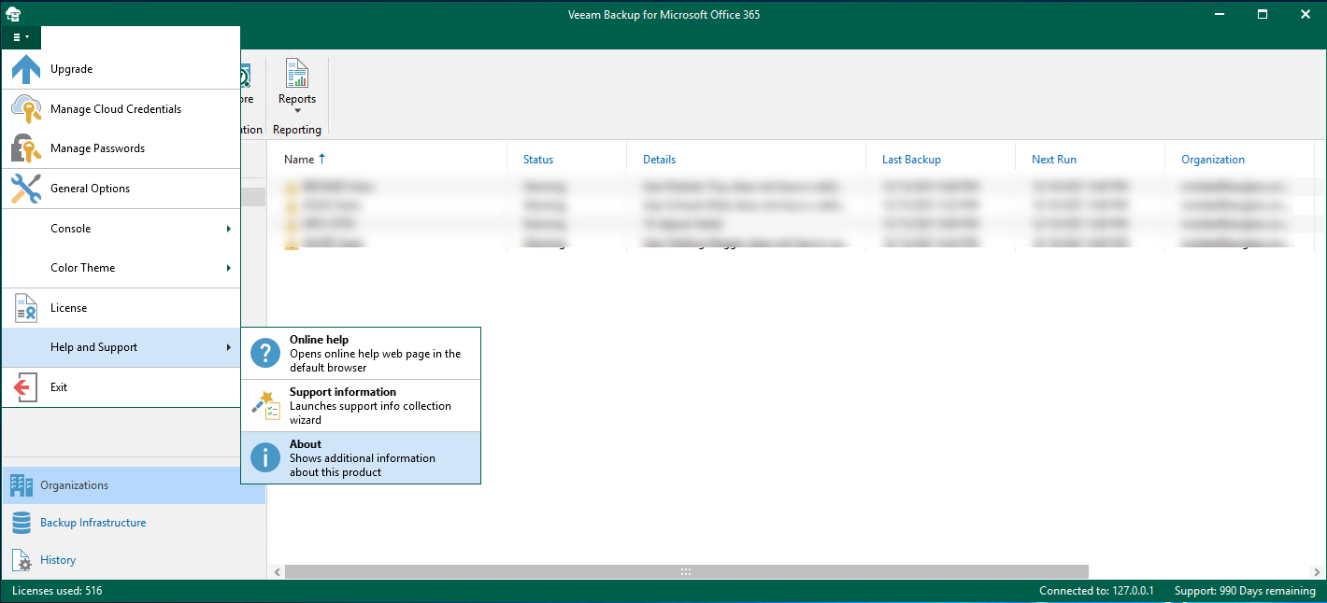Expand the Console submenu arrow
1327x603 pixels.
(229, 229)
